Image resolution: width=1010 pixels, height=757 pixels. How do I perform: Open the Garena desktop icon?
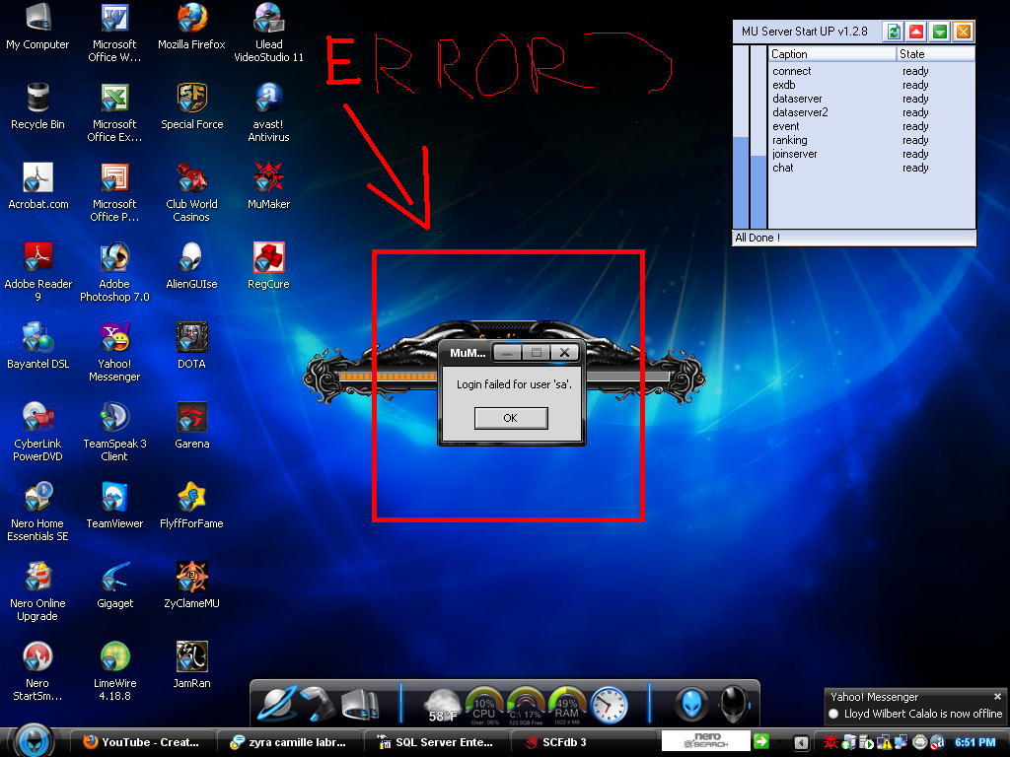pyautogui.click(x=191, y=424)
